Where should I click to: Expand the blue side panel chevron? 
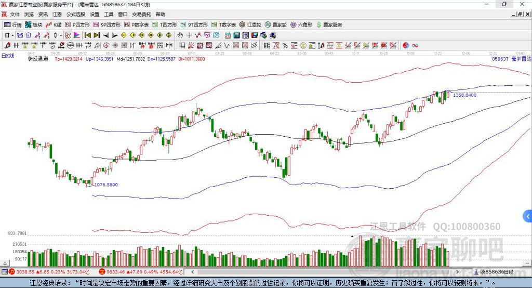click(528, 216)
